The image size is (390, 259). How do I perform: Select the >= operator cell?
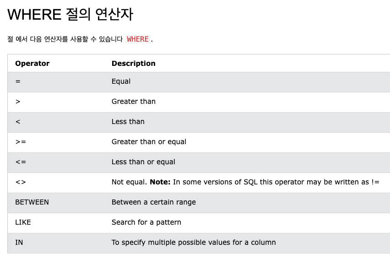21,142
